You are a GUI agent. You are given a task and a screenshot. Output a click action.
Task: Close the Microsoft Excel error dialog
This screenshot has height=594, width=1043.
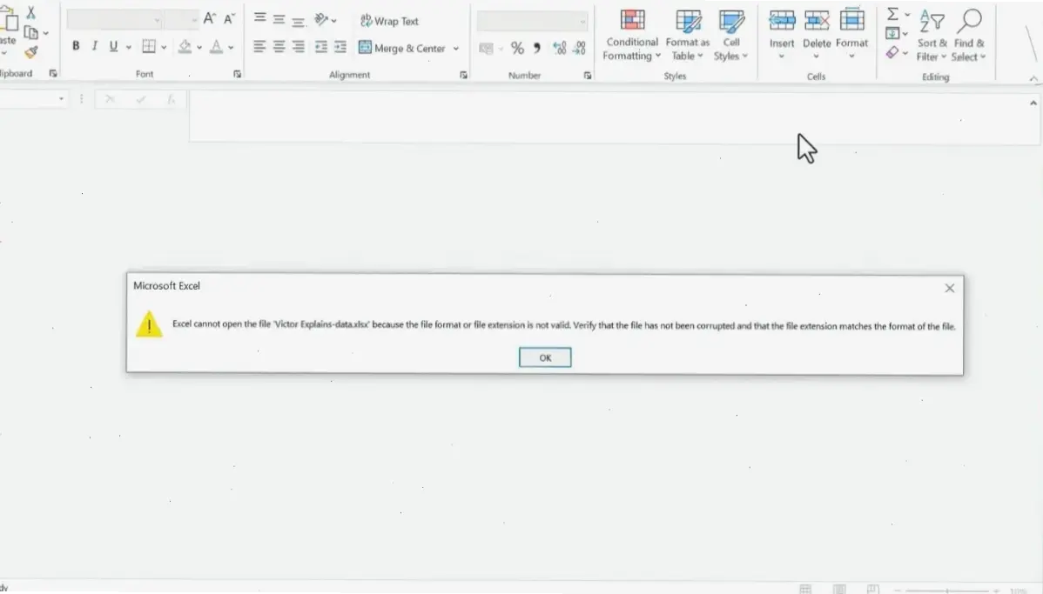(x=949, y=288)
